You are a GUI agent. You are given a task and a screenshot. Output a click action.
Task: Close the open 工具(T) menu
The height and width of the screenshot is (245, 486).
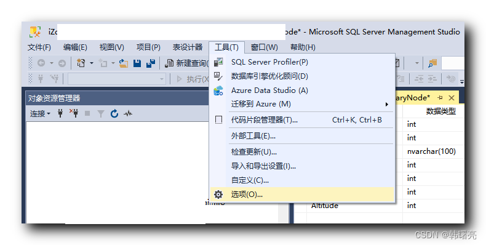coord(226,47)
